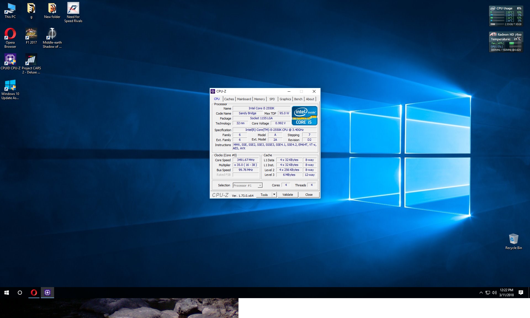Click the Intel Core i5 logo image
The height and width of the screenshot is (318, 530).
pos(304,116)
